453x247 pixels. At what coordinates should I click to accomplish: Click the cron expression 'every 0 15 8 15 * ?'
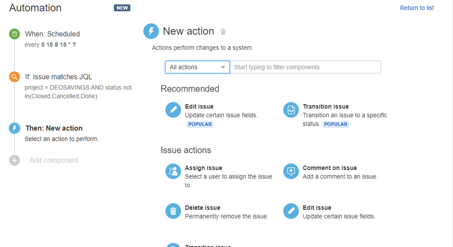click(50, 45)
